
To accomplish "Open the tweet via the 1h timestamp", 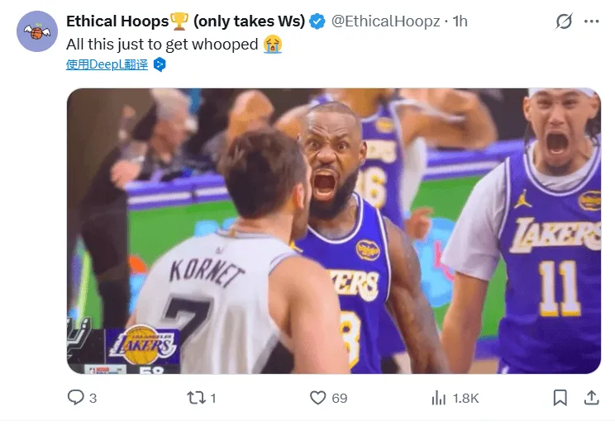I will coord(460,21).
